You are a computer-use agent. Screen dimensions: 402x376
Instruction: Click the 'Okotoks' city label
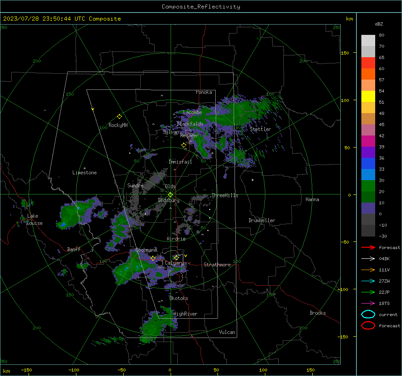coord(179,298)
